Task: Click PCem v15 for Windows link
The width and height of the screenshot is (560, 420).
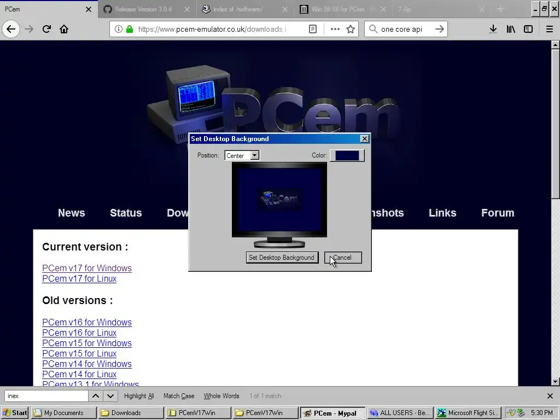Action: coord(87,343)
